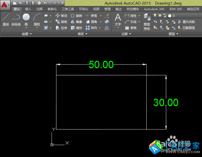Screen dimensions: 202x157
Task: Expand the Layers (图层) panel
Action: click(x=173, y=34)
